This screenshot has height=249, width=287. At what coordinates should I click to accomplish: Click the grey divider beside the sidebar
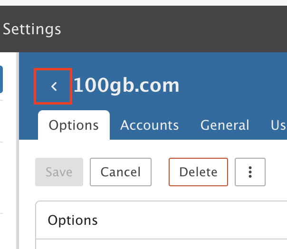click(x=17, y=190)
